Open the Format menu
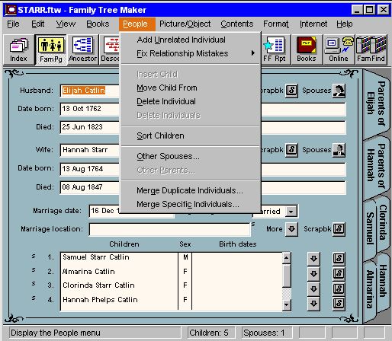This screenshot has height=341, width=392. point(276,24)
